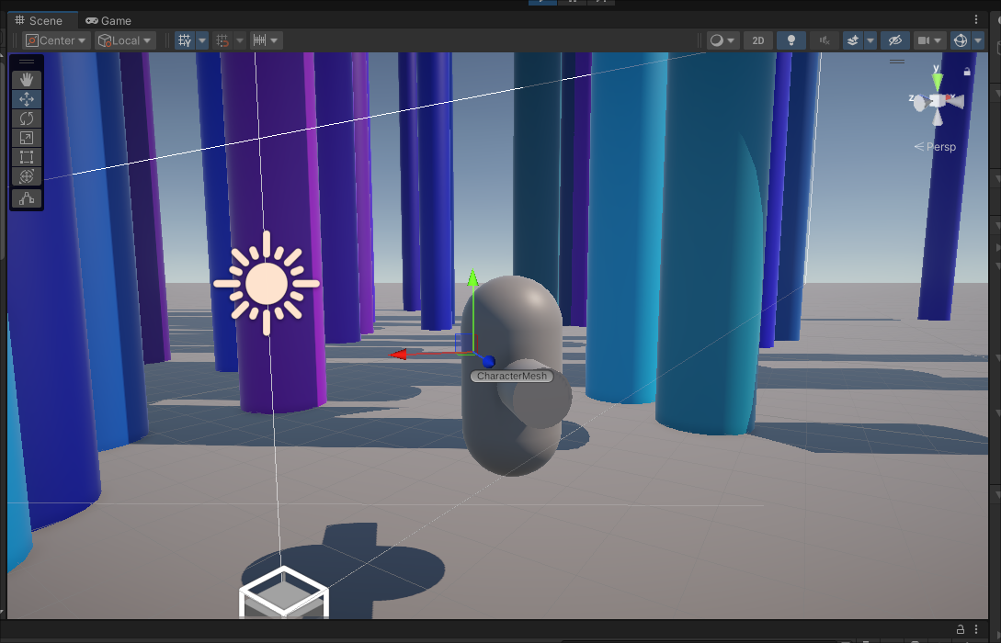1001x643 pixels.
Task: Select the Scene tab
Action: [39, 20]
